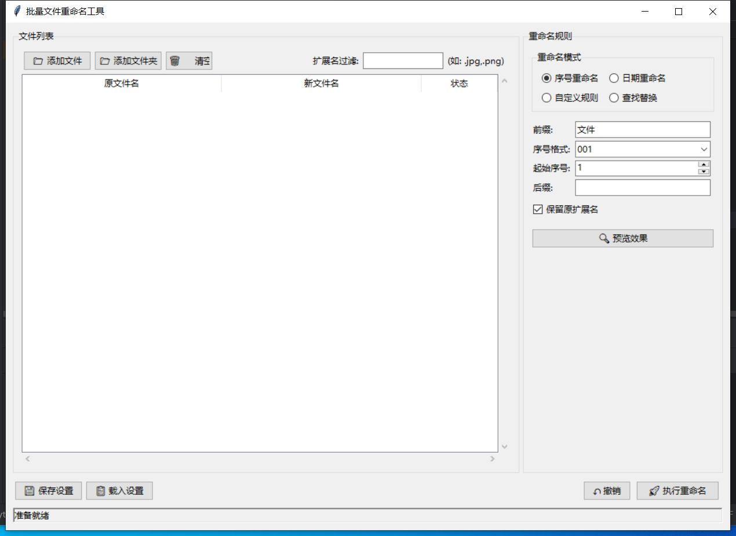Click the 前缀 input containing 文件
This screenshot has height=536, width=736.
click(643, 130)
